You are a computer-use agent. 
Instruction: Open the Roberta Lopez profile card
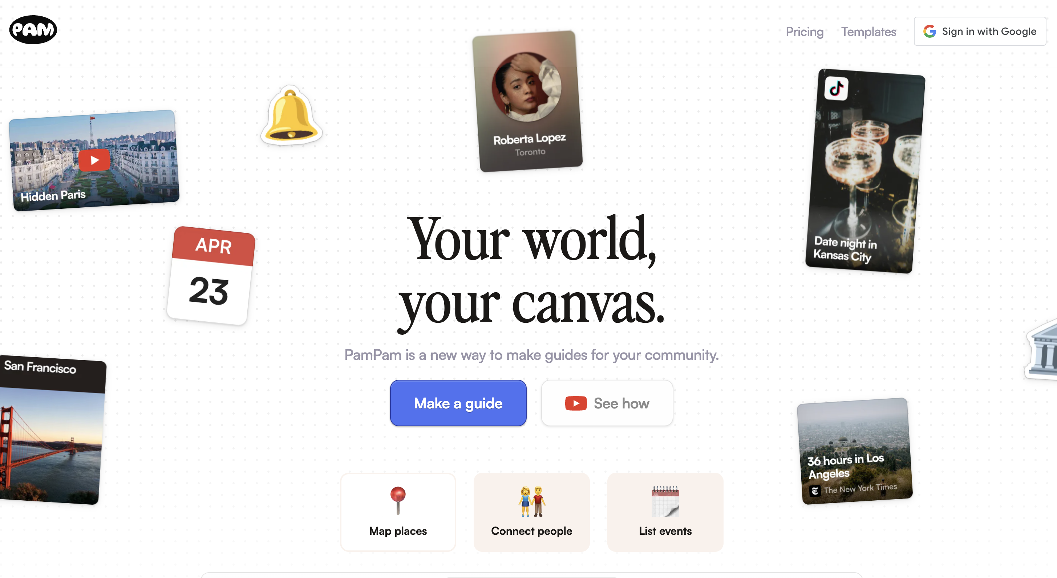click(527, 101)
